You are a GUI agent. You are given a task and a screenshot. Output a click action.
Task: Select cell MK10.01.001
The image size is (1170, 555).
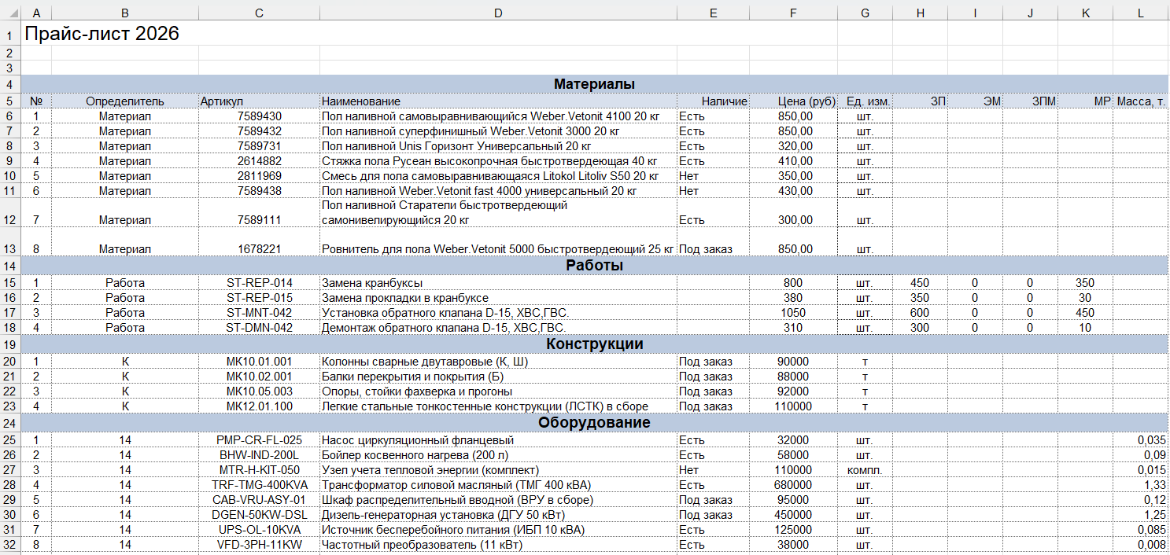tap(259, 362)
